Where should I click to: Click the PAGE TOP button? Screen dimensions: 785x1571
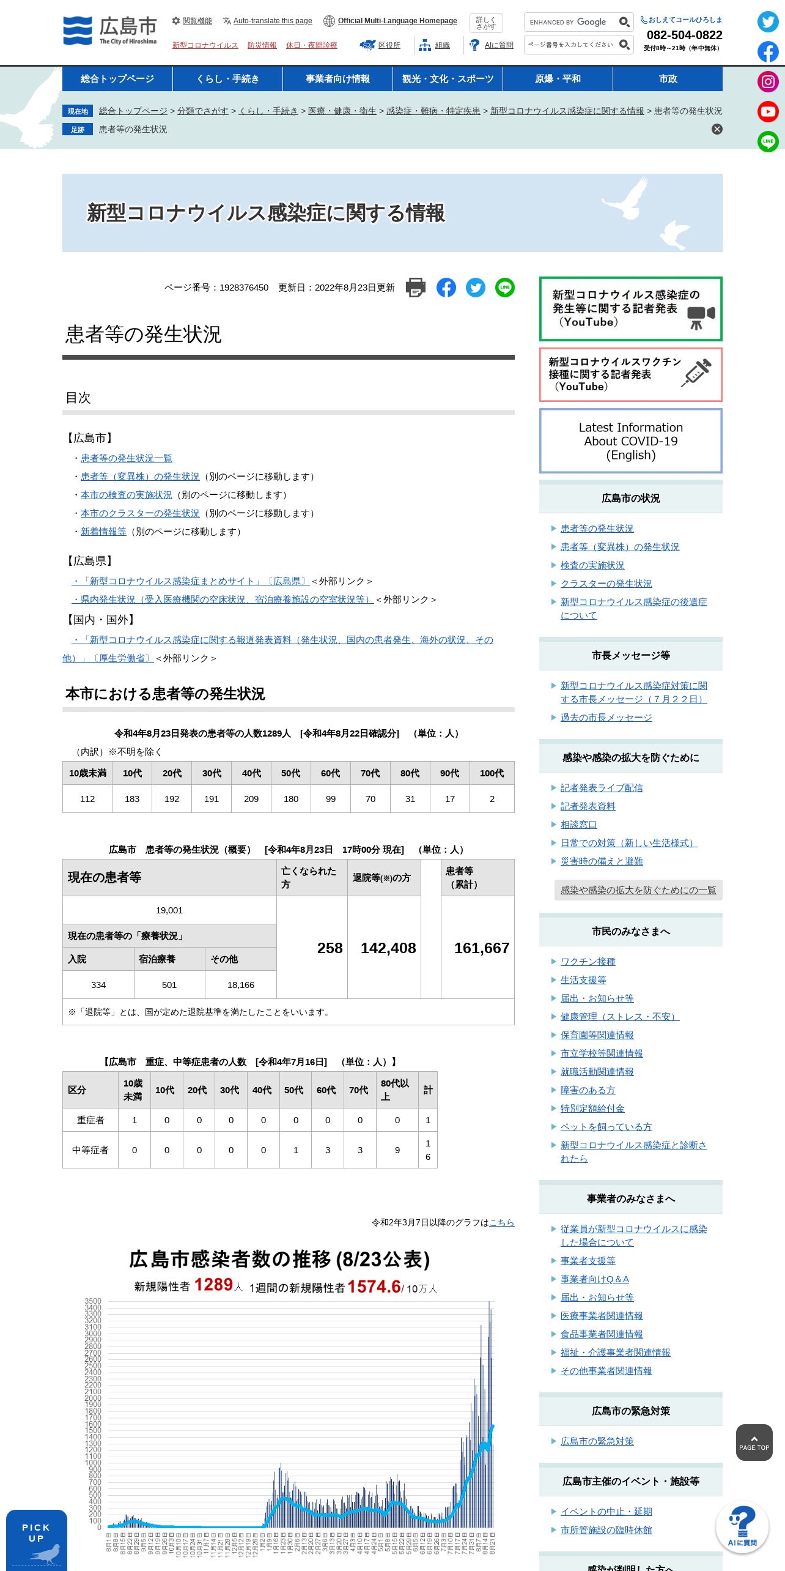pos(754,1443)
